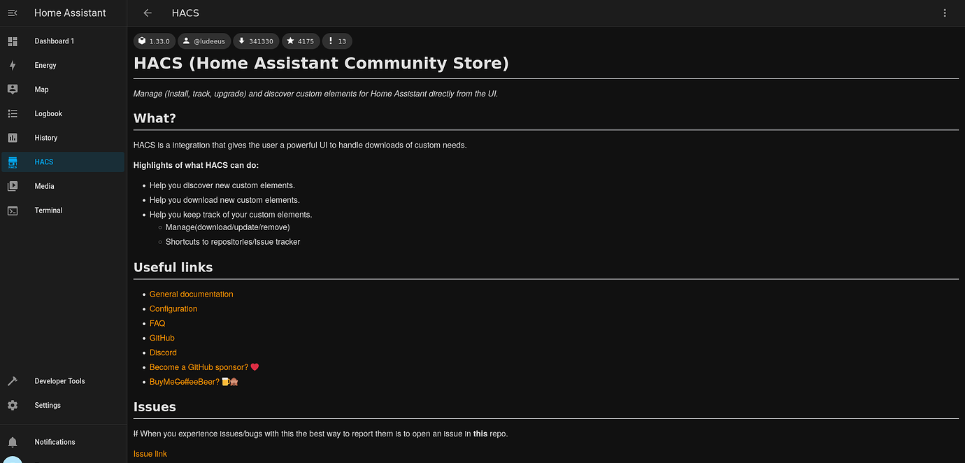Click the version 1.33.0 chip

[154, 41]
